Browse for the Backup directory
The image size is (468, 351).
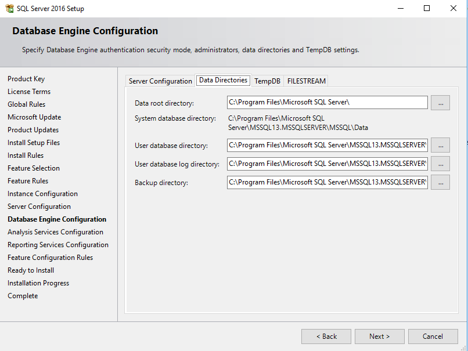click(x=440, y=183)
